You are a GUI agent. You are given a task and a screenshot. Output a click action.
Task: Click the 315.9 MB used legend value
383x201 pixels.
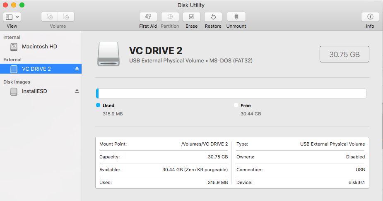tap(113, 114)
